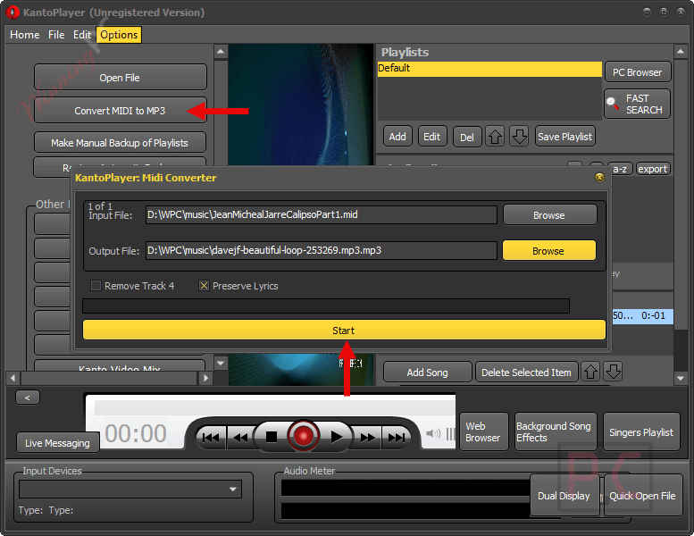The image size is (694, 536).
Task: Edit the selected playlist
Action: (432, 137)
